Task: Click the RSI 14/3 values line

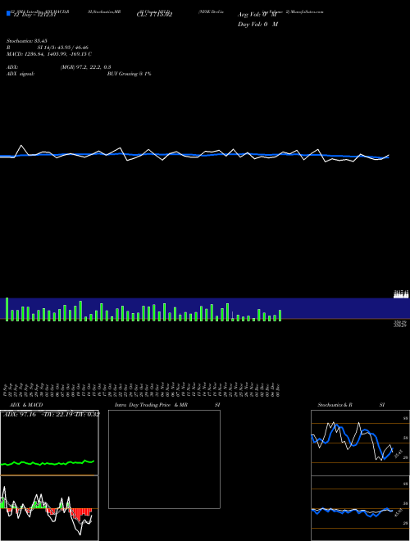Action: pos(48,48)
